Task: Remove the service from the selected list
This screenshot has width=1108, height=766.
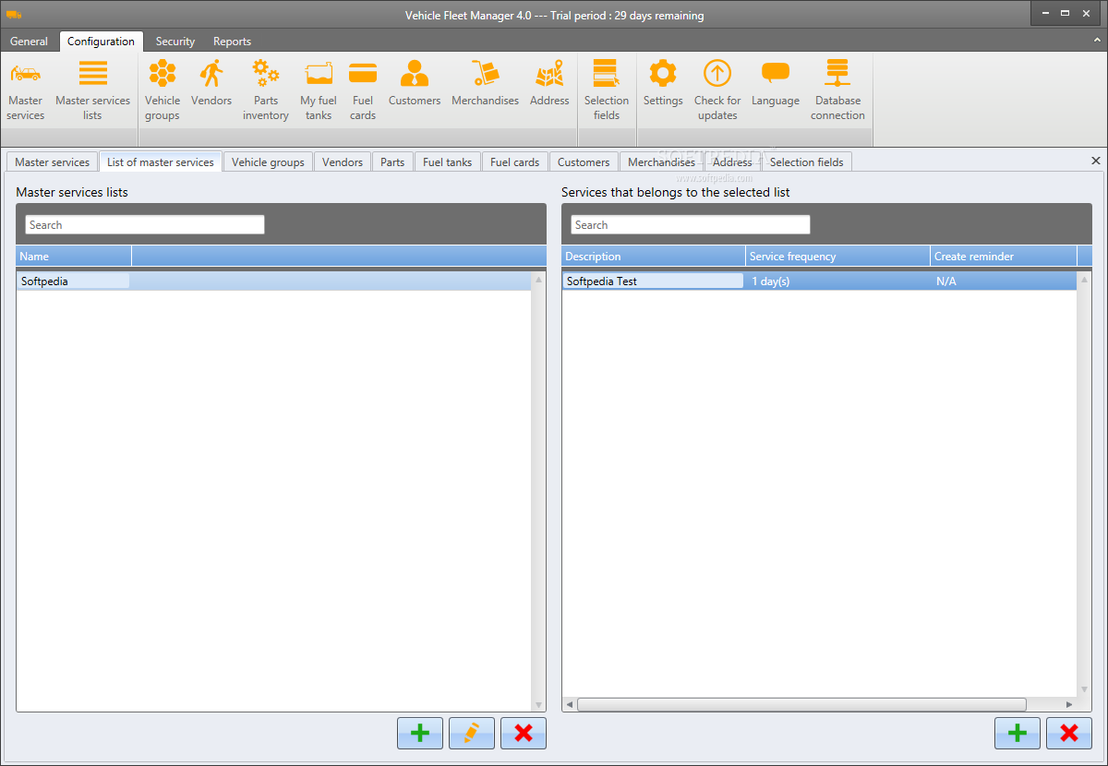Action: pyautogui.click(x=1069, y=733)
